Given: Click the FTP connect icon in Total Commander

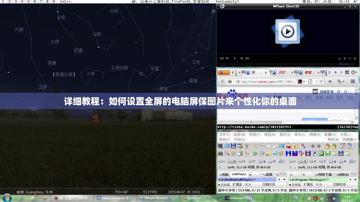Looking at the screenshot, I should [343, 146].
